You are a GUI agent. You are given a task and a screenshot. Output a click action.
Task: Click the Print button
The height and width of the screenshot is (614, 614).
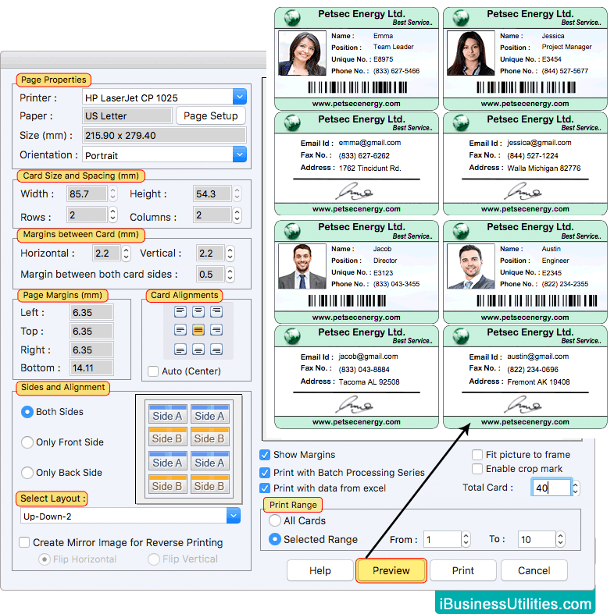(463, 570)
